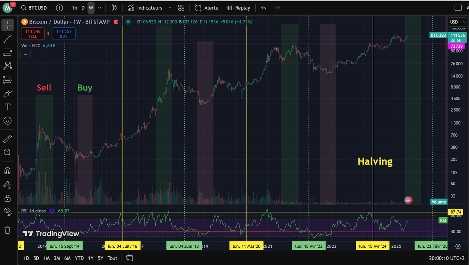Click the red SELL 111 548 button

(33, 34)
